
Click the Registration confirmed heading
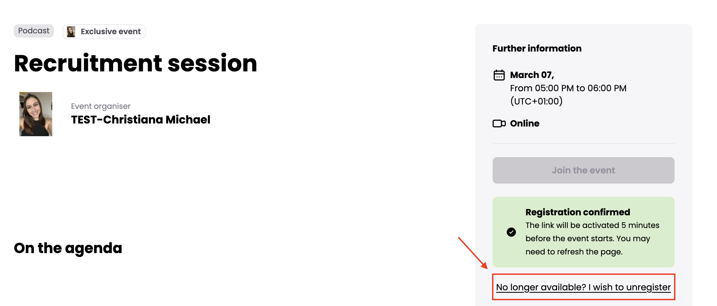click(x=578, y=212)
